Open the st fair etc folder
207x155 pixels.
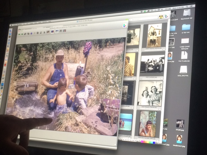(186, 28)
